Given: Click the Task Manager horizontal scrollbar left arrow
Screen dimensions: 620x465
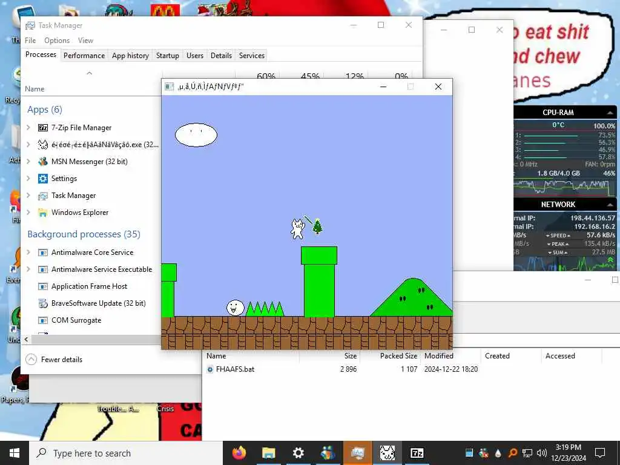Looking at the screenshot, I should [27, 339].
